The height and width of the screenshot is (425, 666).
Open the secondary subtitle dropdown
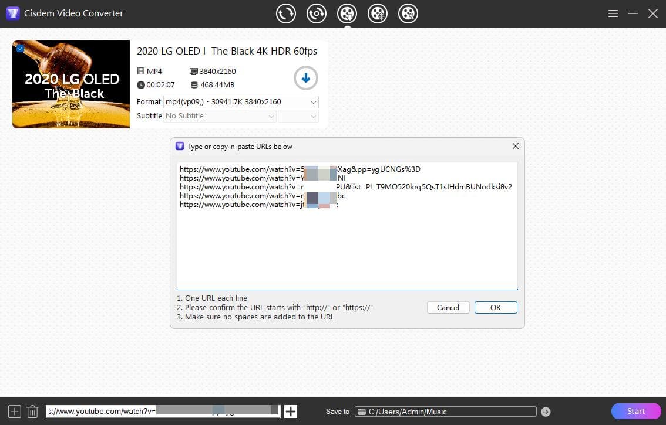tap(314, 115)
